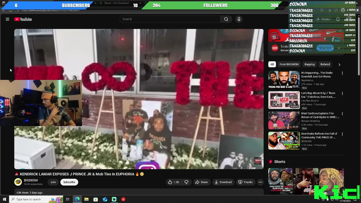Dislike the video with thumbs down

(186, 182)
